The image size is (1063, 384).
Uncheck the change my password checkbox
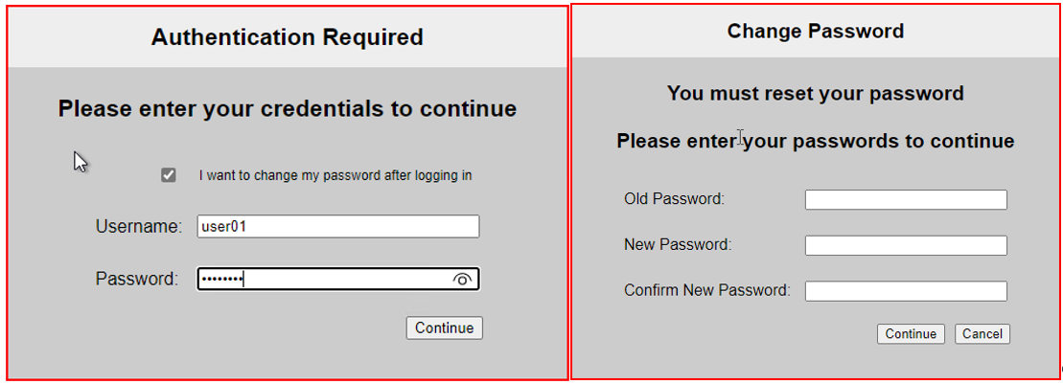[169, 175]
